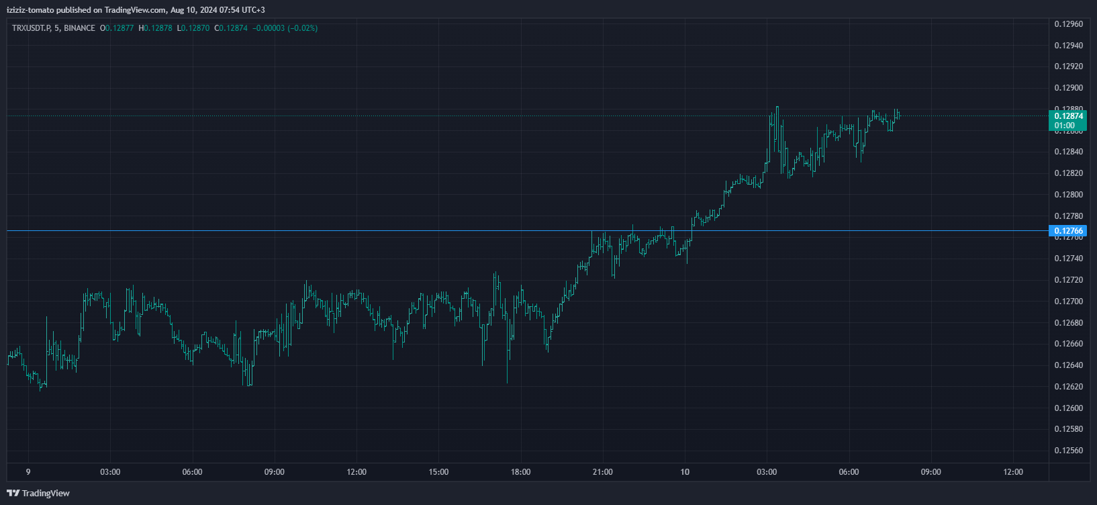Click the 0.12640 price axis label
Image resolution: width=1097 pixels, height=505 pixels.
pos(1068,365)
